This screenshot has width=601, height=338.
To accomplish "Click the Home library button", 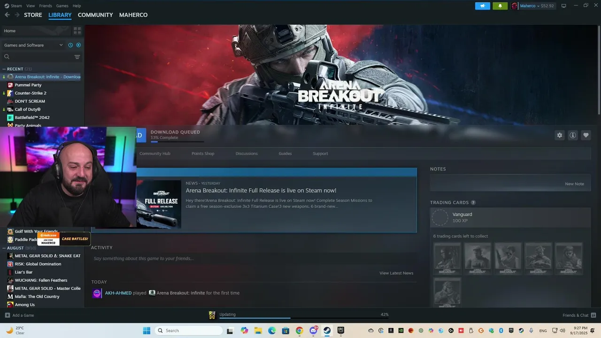I will coord(36,31).
